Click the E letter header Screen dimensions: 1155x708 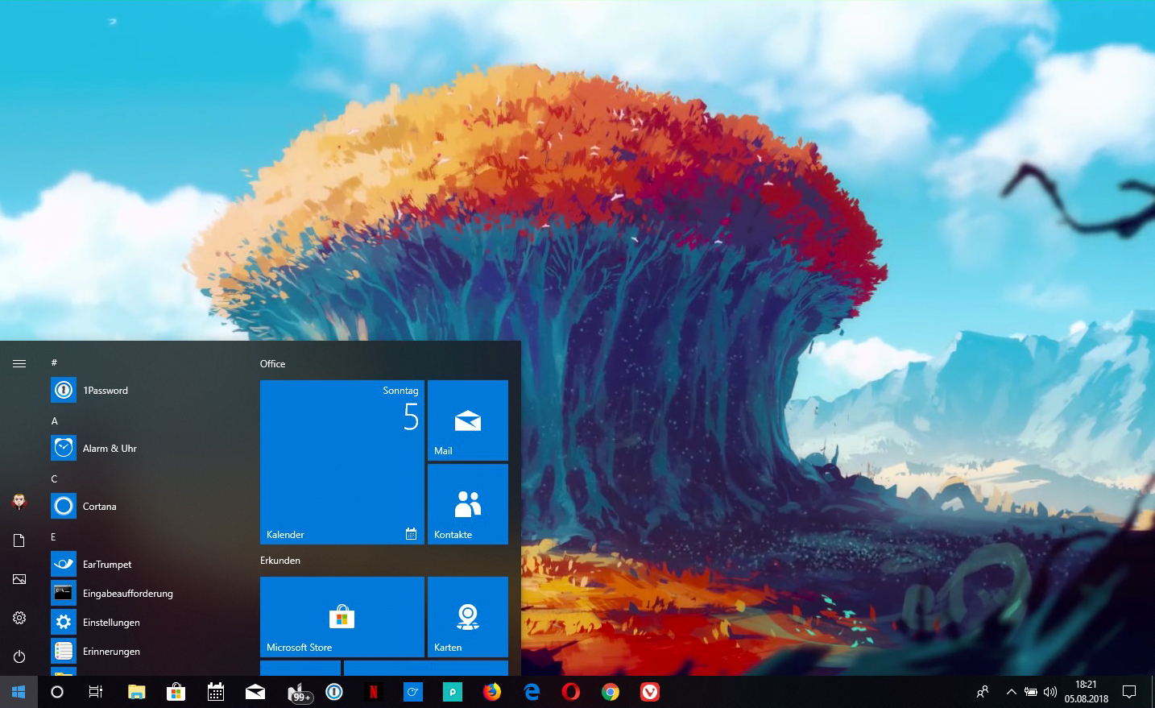(x=54, y=536)
